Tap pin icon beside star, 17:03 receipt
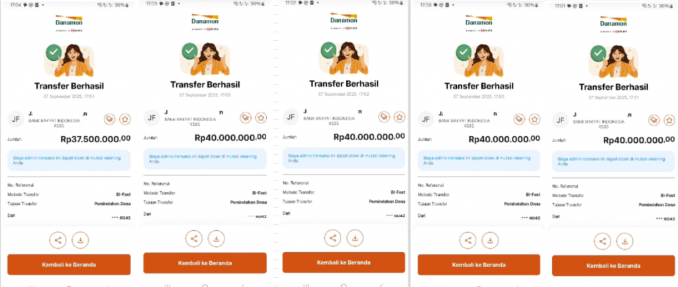Image resolution: width=678 pixels, height=287 pixels. [246, 118]
